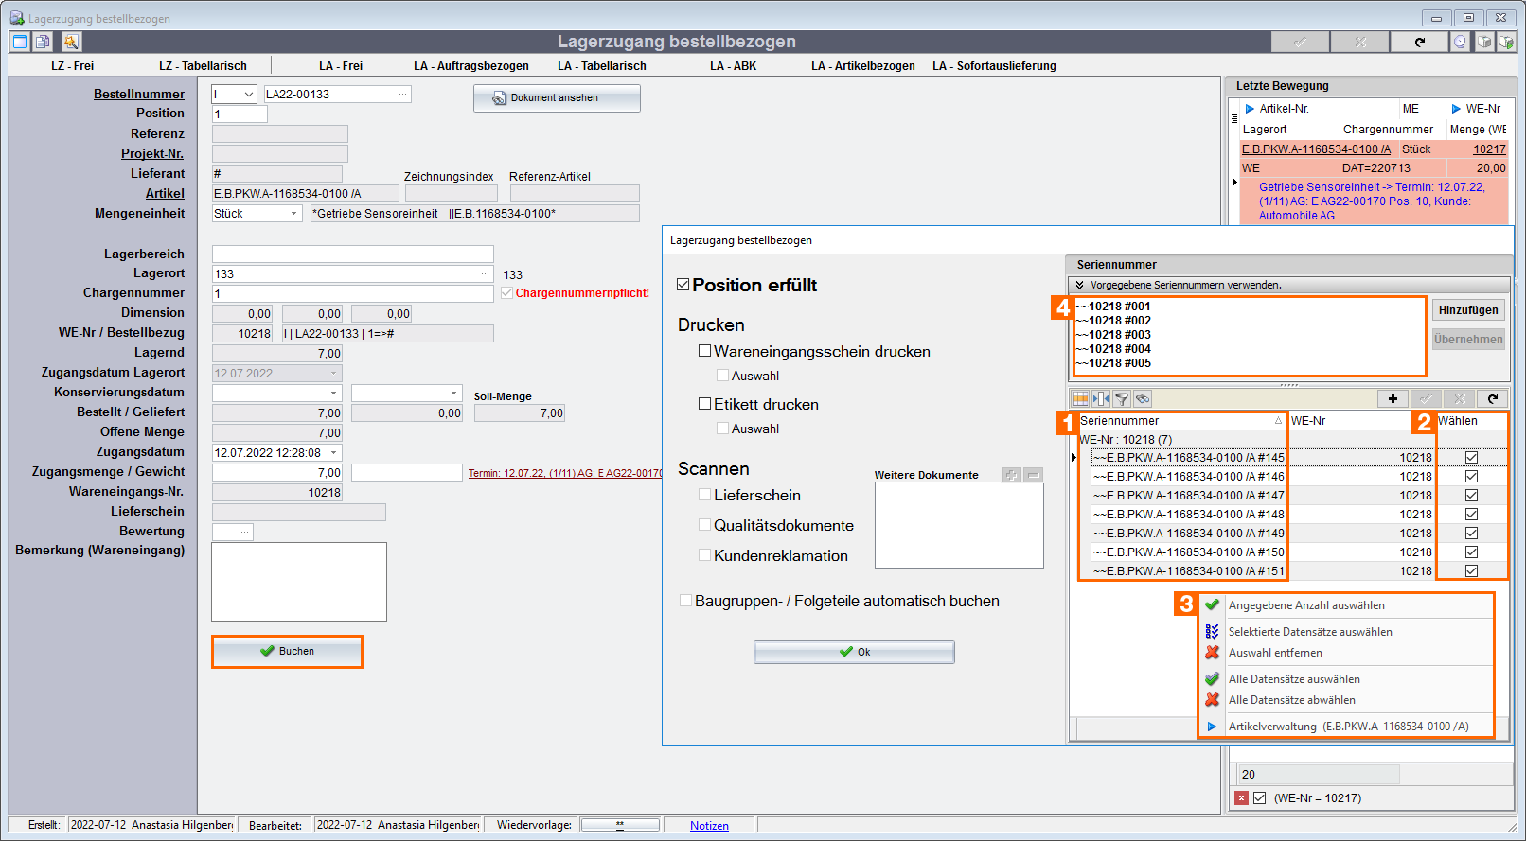
Task: Switch to the LA - Auftragsbezogen tab
Action: tap(471, 66)
